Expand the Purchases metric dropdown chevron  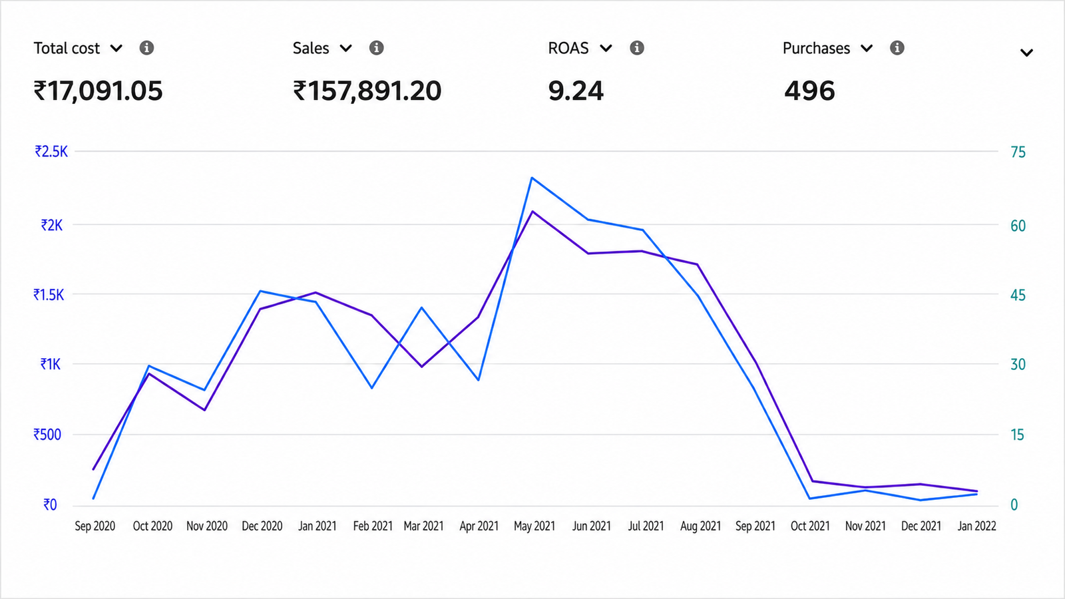867,49
